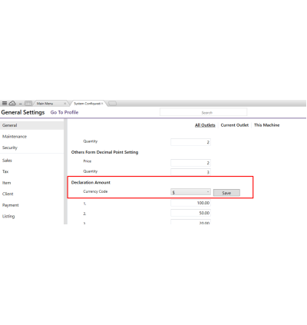Open Listing settings category
This screenshot has height=325, width=307.
[x=8, y=217]
